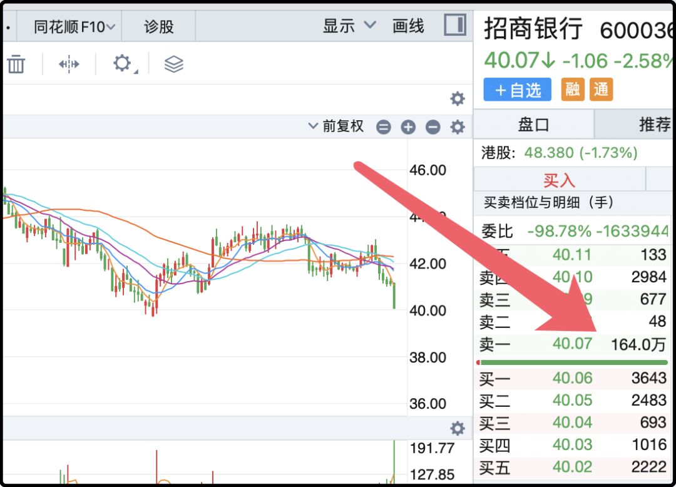Switch to the 盘口 tab
This screenshot has width=676, height=487.
pos(533,124)
